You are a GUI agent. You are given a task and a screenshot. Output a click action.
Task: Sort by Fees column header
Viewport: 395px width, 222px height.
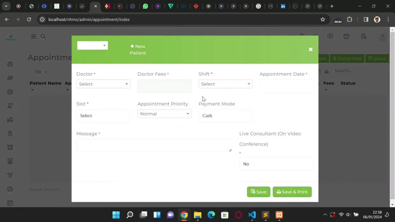tap(329, 83)
